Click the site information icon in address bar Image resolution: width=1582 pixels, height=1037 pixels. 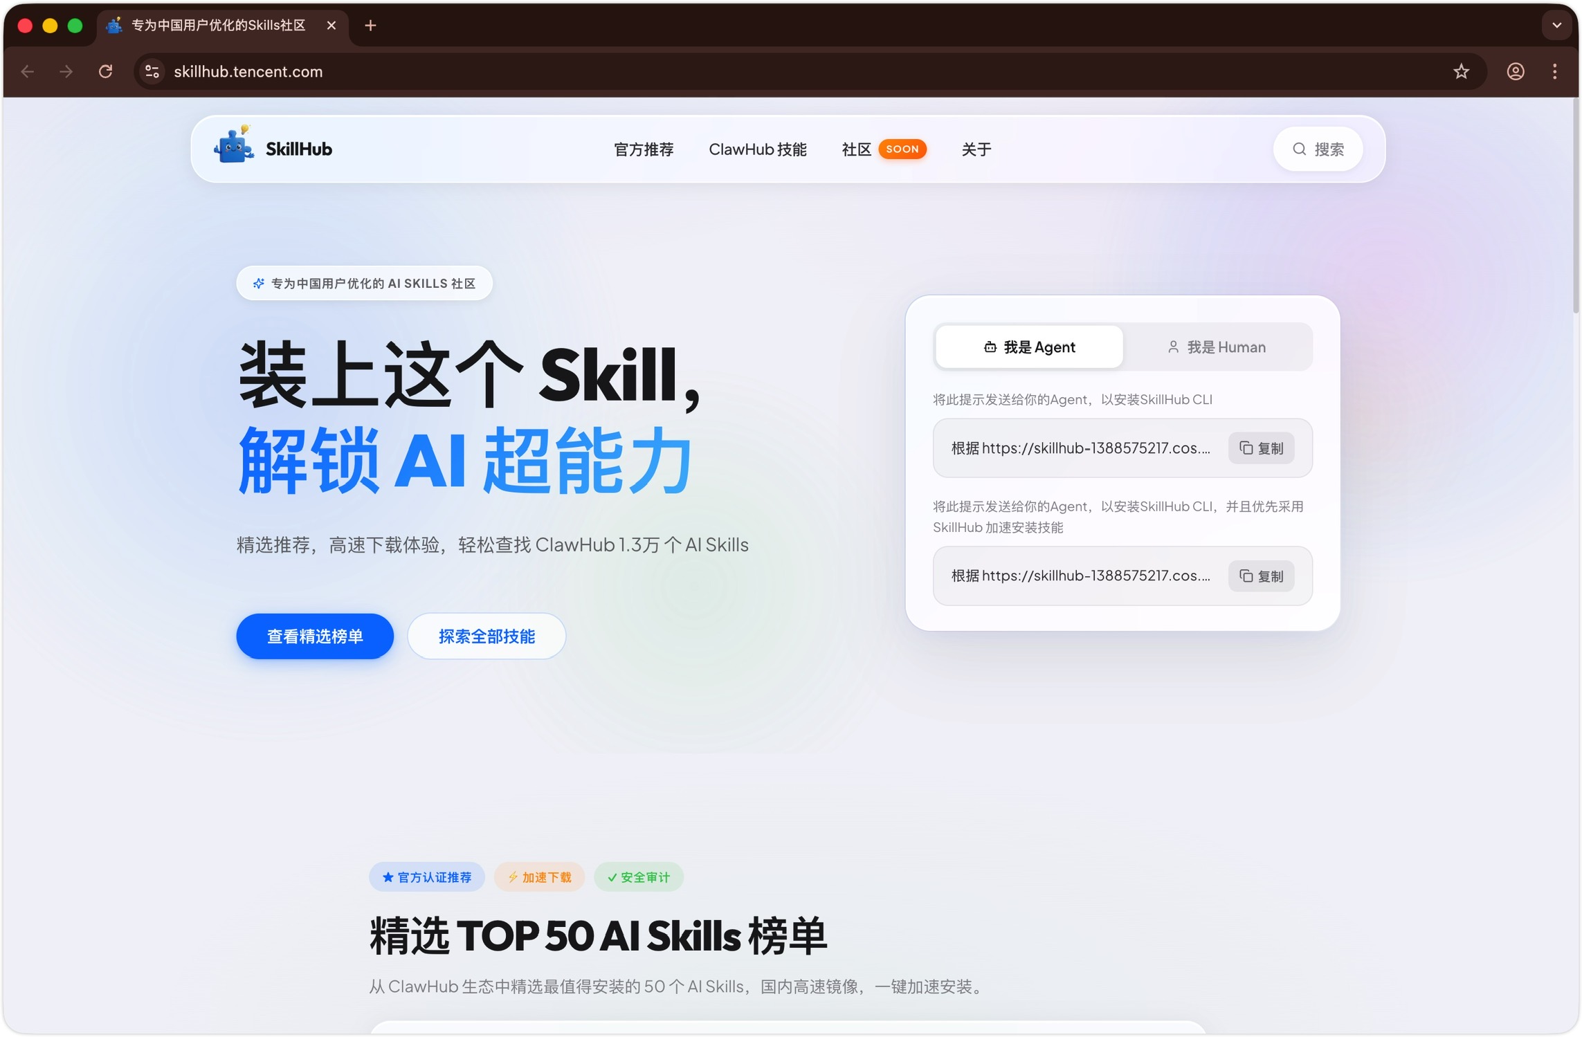tap(152, 71)
